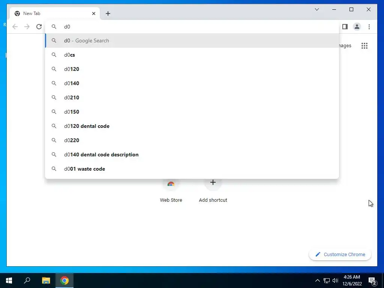Open the taskbar search magnifier
Image resolution: width=384 pixels, height=288 pixels.
pos(27,280)
